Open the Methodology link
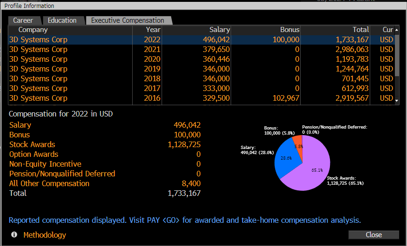Viewport: 407px width, 246px height. click(x=45, y=235)
